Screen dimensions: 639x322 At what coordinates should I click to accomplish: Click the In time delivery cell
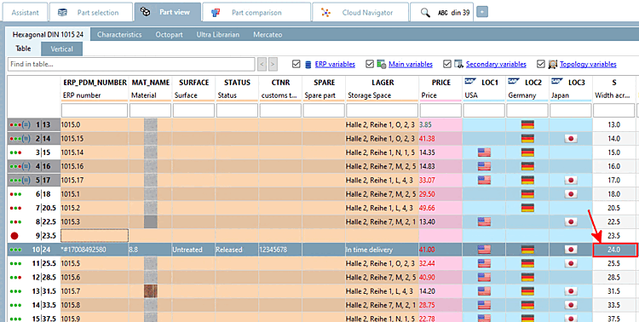382,250
